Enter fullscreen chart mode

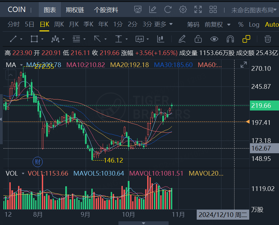198,9
